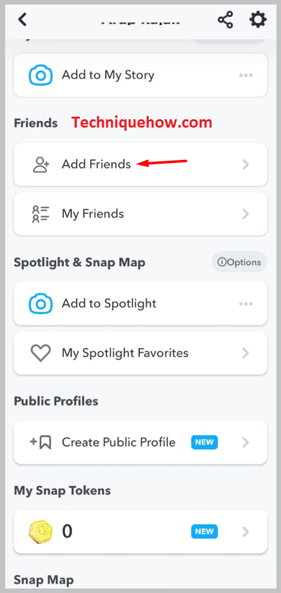
Task: Tap the camera icon beside Add to My Story
Action: 40,75
